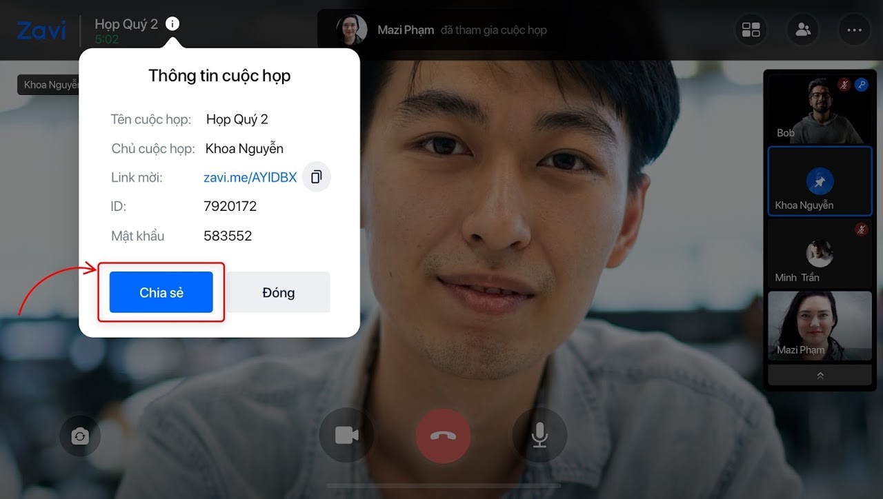Mute the microphone

[x=539, y=436]
